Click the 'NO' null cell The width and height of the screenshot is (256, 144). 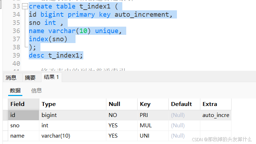[122, 115]
